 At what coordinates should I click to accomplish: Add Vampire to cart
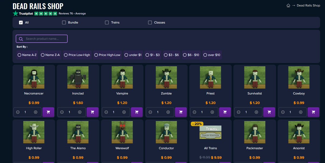point(137,112)
